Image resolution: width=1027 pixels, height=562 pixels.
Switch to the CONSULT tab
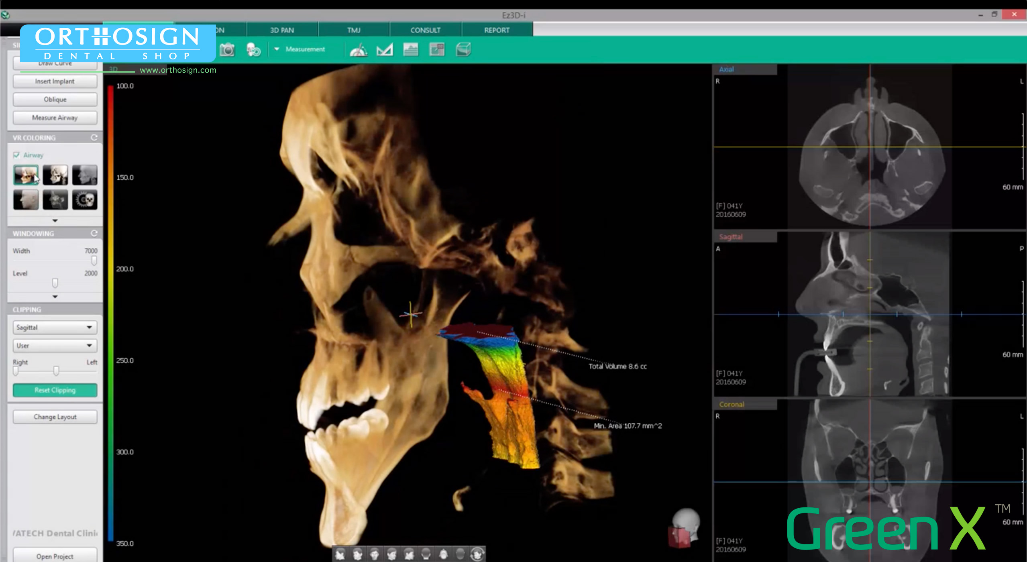coord(425,30)
